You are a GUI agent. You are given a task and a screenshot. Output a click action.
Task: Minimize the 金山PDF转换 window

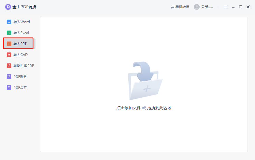pos(233,7)
